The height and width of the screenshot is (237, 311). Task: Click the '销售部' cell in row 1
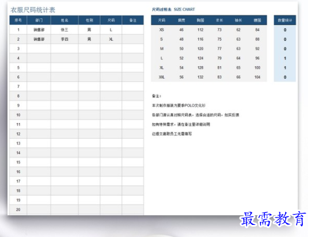tap(39, 30)
